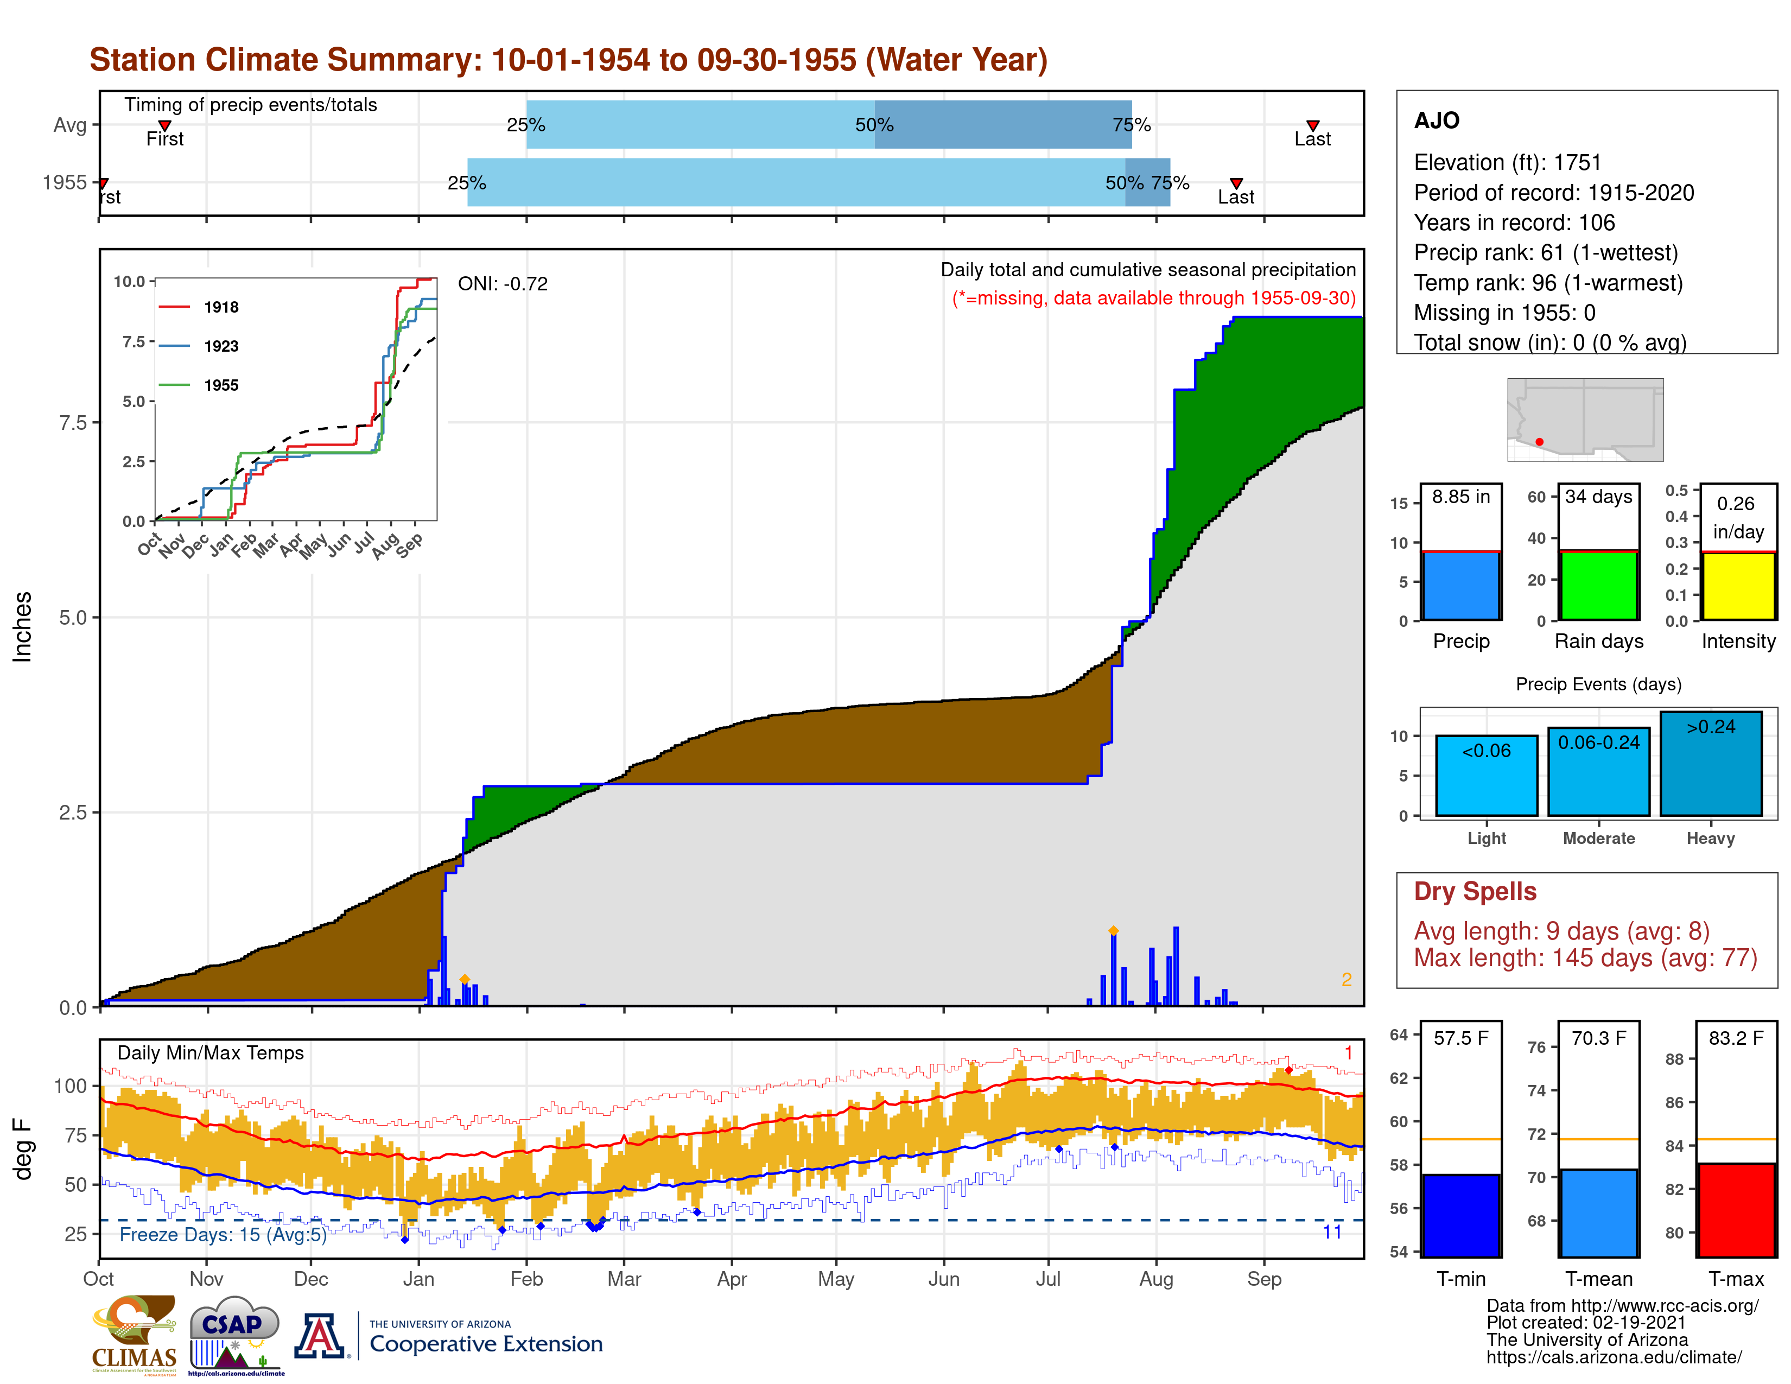This screenshot has width=1791, height=1384.
Task: Click the red diamond on max temperature line
Action: coord(1289,1070)
